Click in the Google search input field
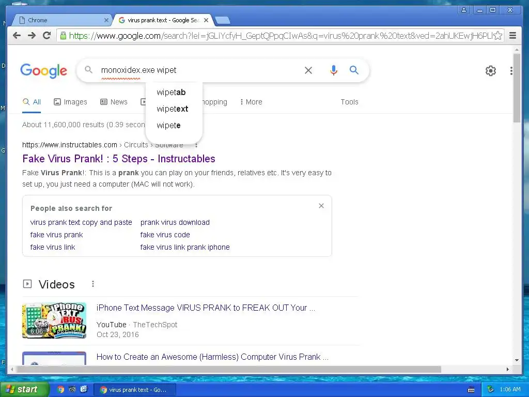 click(199, 70)
